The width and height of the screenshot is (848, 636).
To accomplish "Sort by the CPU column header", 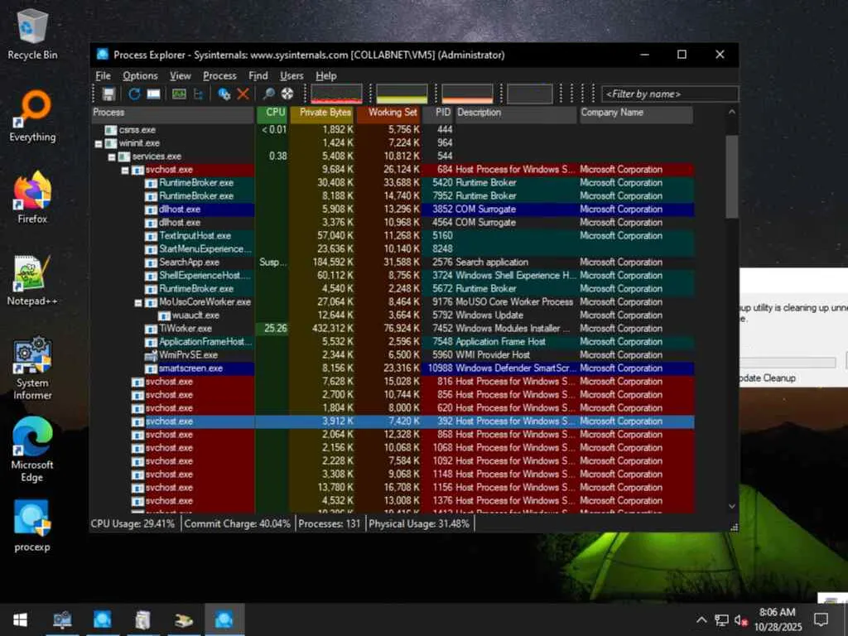I will [272, 113].
